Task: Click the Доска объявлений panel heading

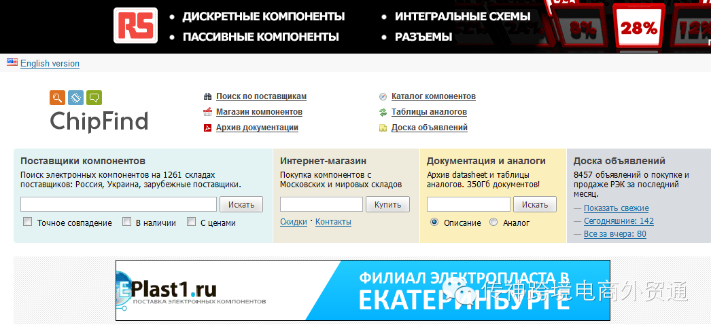Action: point(619,161)
